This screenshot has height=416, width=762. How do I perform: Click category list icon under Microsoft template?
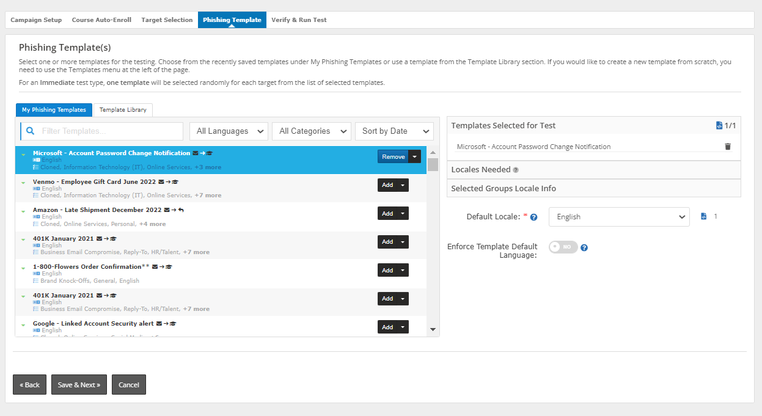point(36,167)
